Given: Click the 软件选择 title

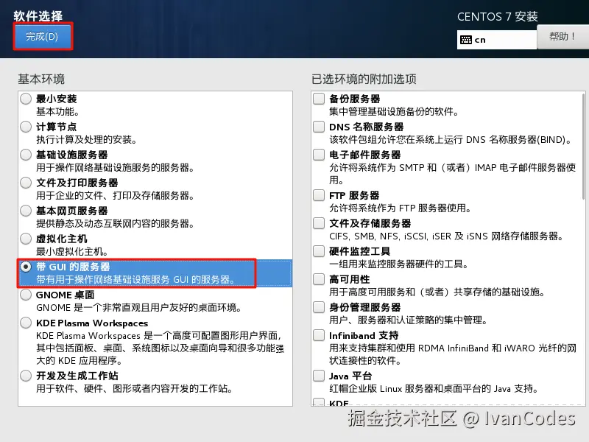Looking at the screenshot, I should pyautogui.click(x=38, y=15).
